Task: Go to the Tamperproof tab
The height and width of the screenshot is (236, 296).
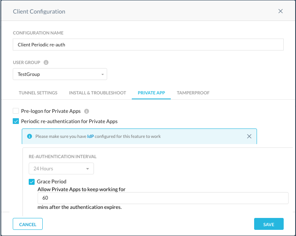Action: pyautogui.click(x=193, y=93)
